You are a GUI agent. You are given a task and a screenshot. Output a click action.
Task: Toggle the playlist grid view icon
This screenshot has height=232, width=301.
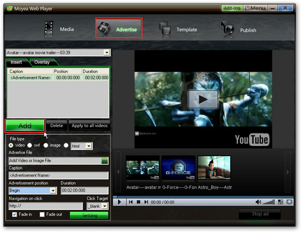[280, 202]
